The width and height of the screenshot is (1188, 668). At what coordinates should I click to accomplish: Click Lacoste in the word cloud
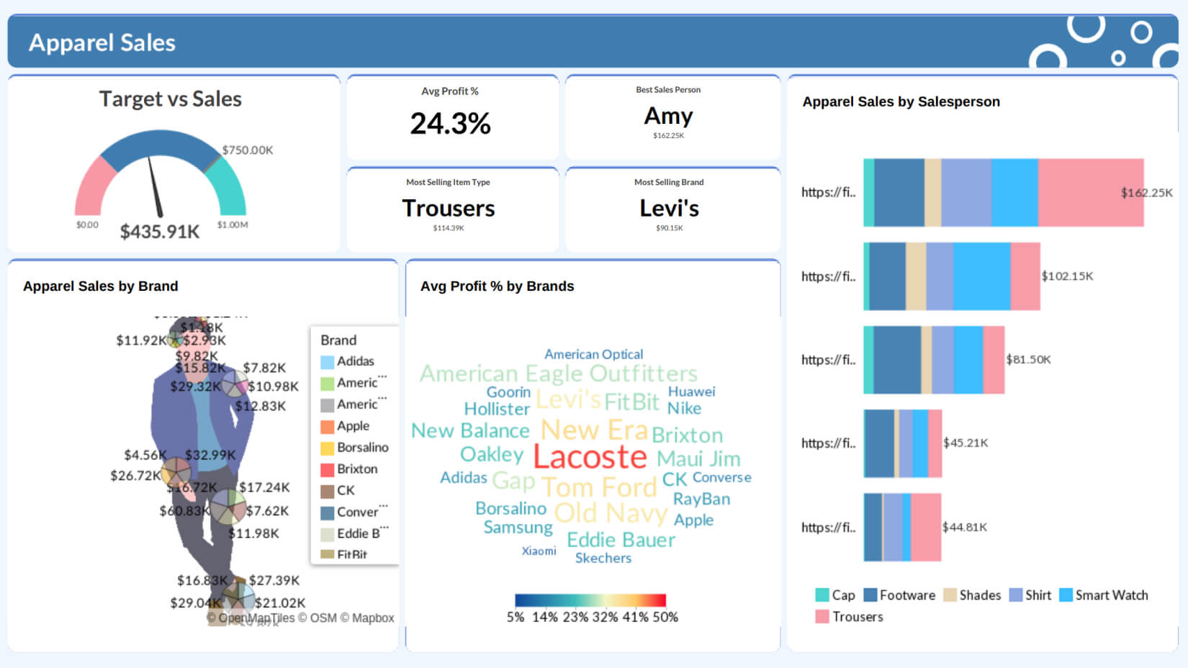(x=590, y=456)
